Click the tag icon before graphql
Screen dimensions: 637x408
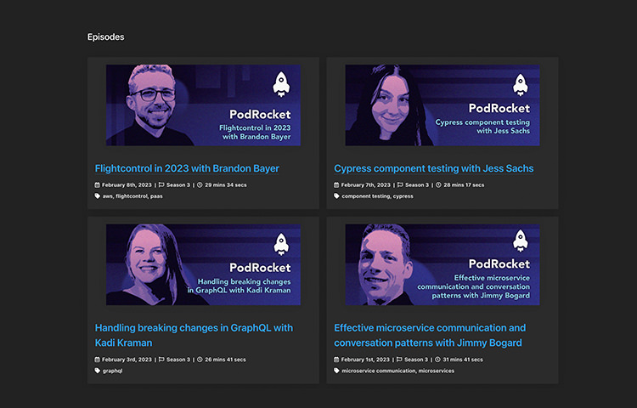98,371
